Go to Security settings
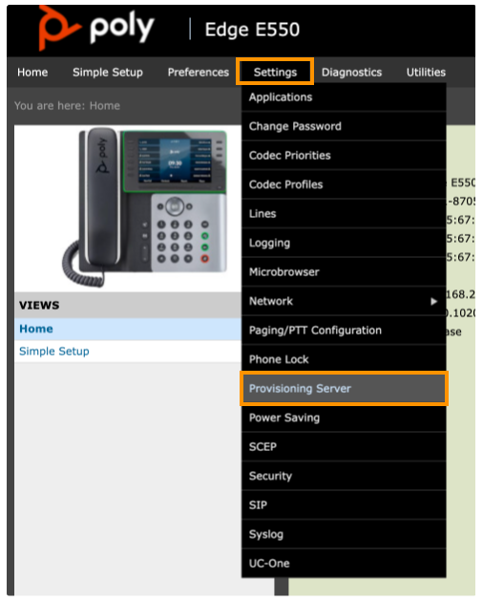 (344, 476)
